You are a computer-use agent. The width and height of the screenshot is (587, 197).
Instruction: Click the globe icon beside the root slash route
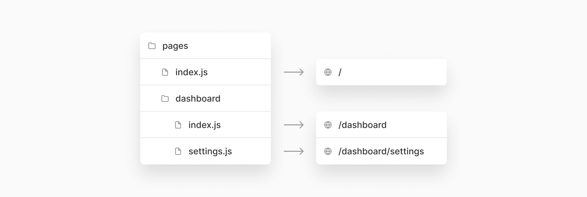[328, 72]
